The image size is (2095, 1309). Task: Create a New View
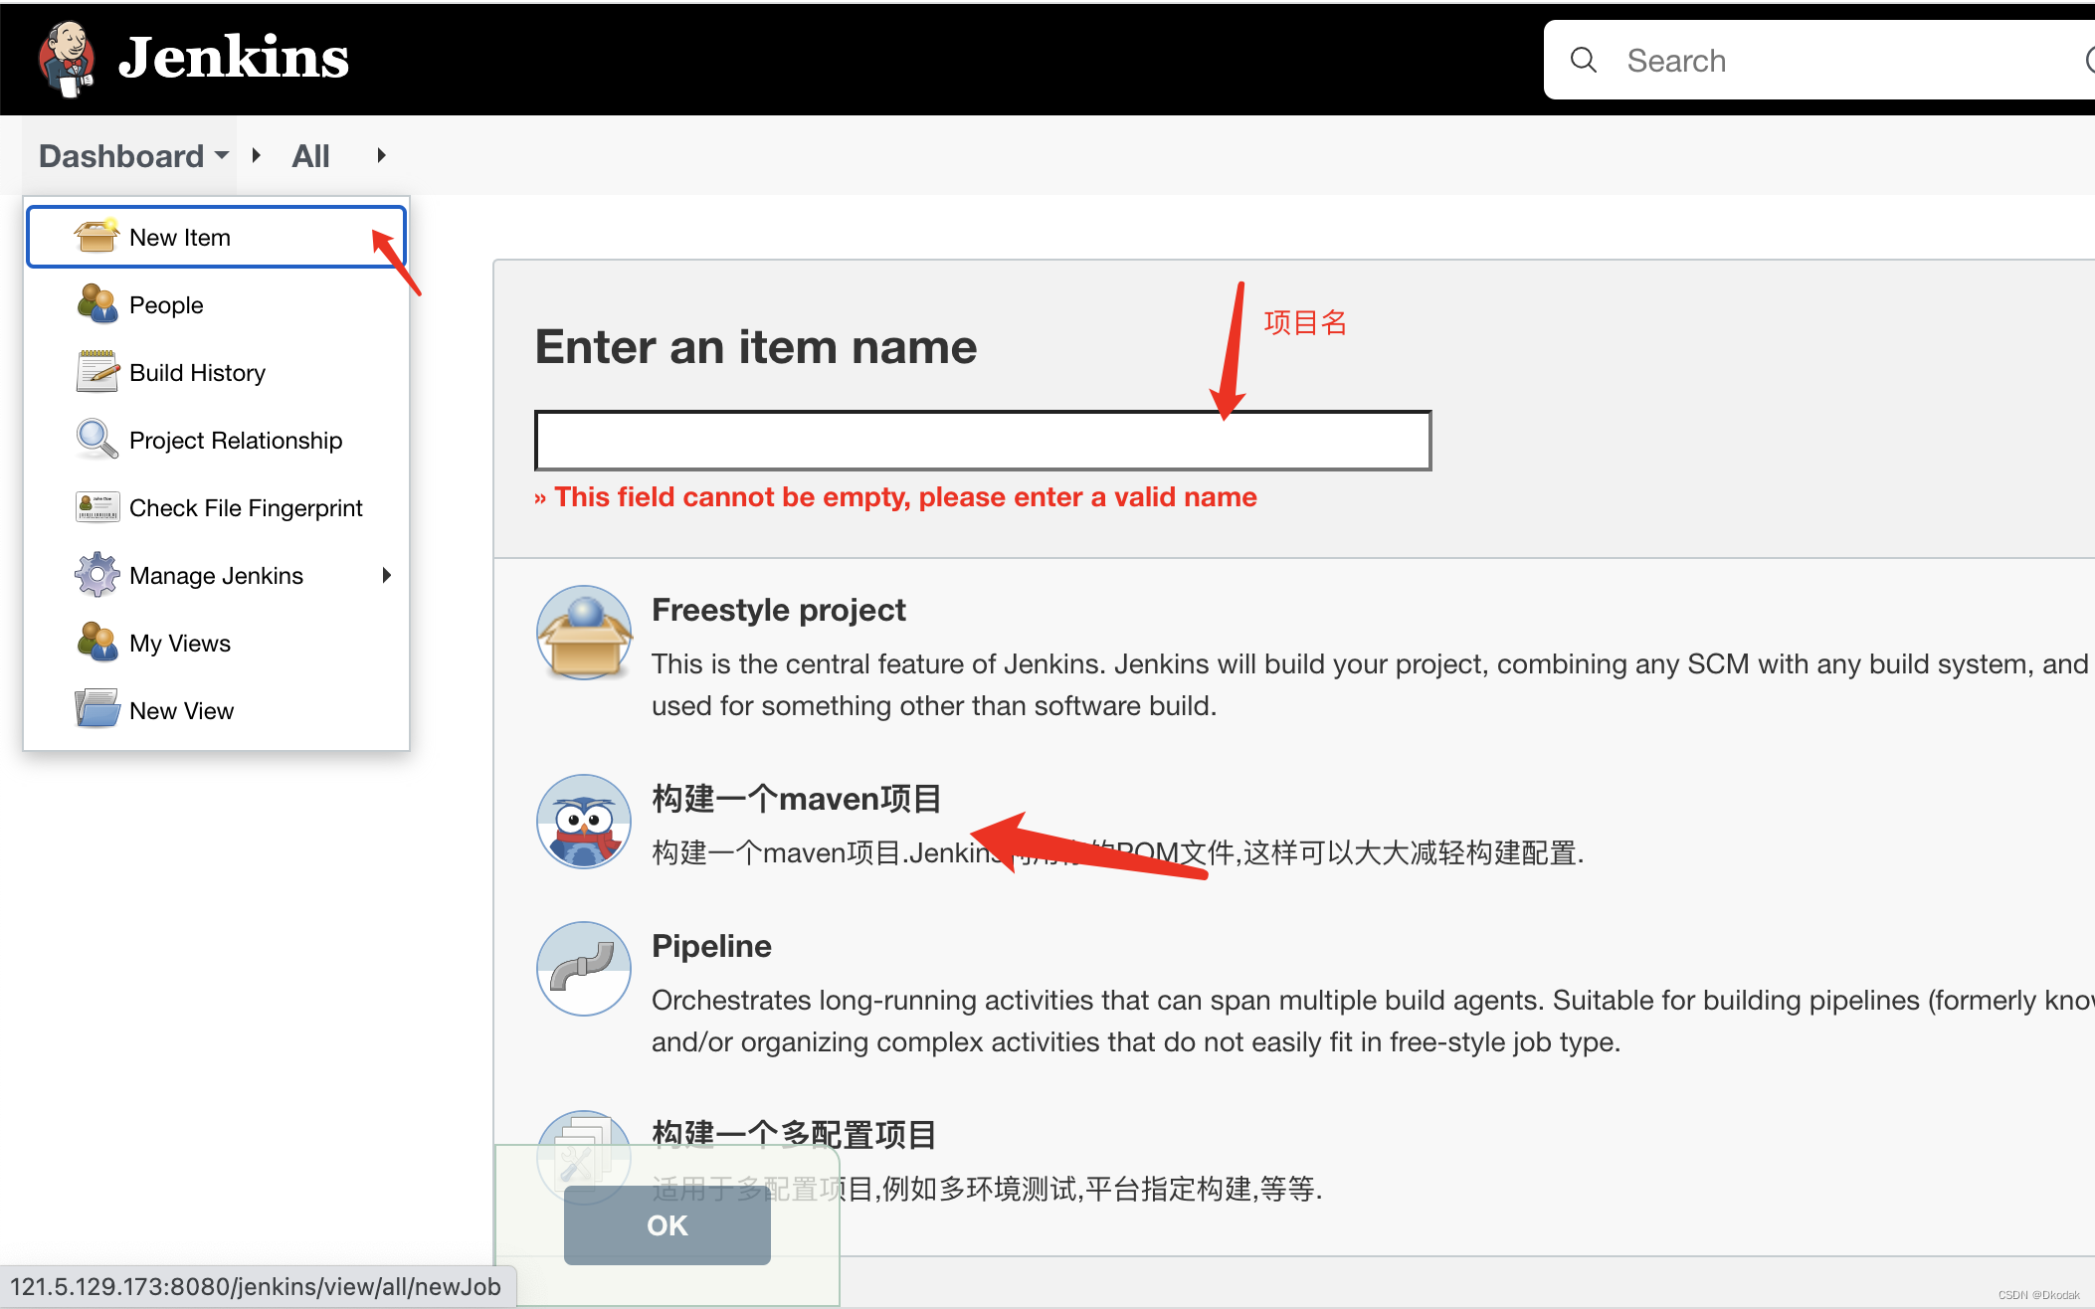181,710
